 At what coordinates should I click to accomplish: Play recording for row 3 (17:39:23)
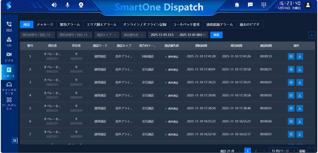click(x=291, y=82)
